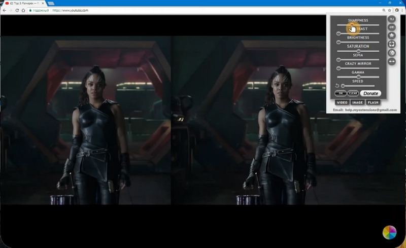
Task: Click the Donate button
Action: [x=370, y=93]
